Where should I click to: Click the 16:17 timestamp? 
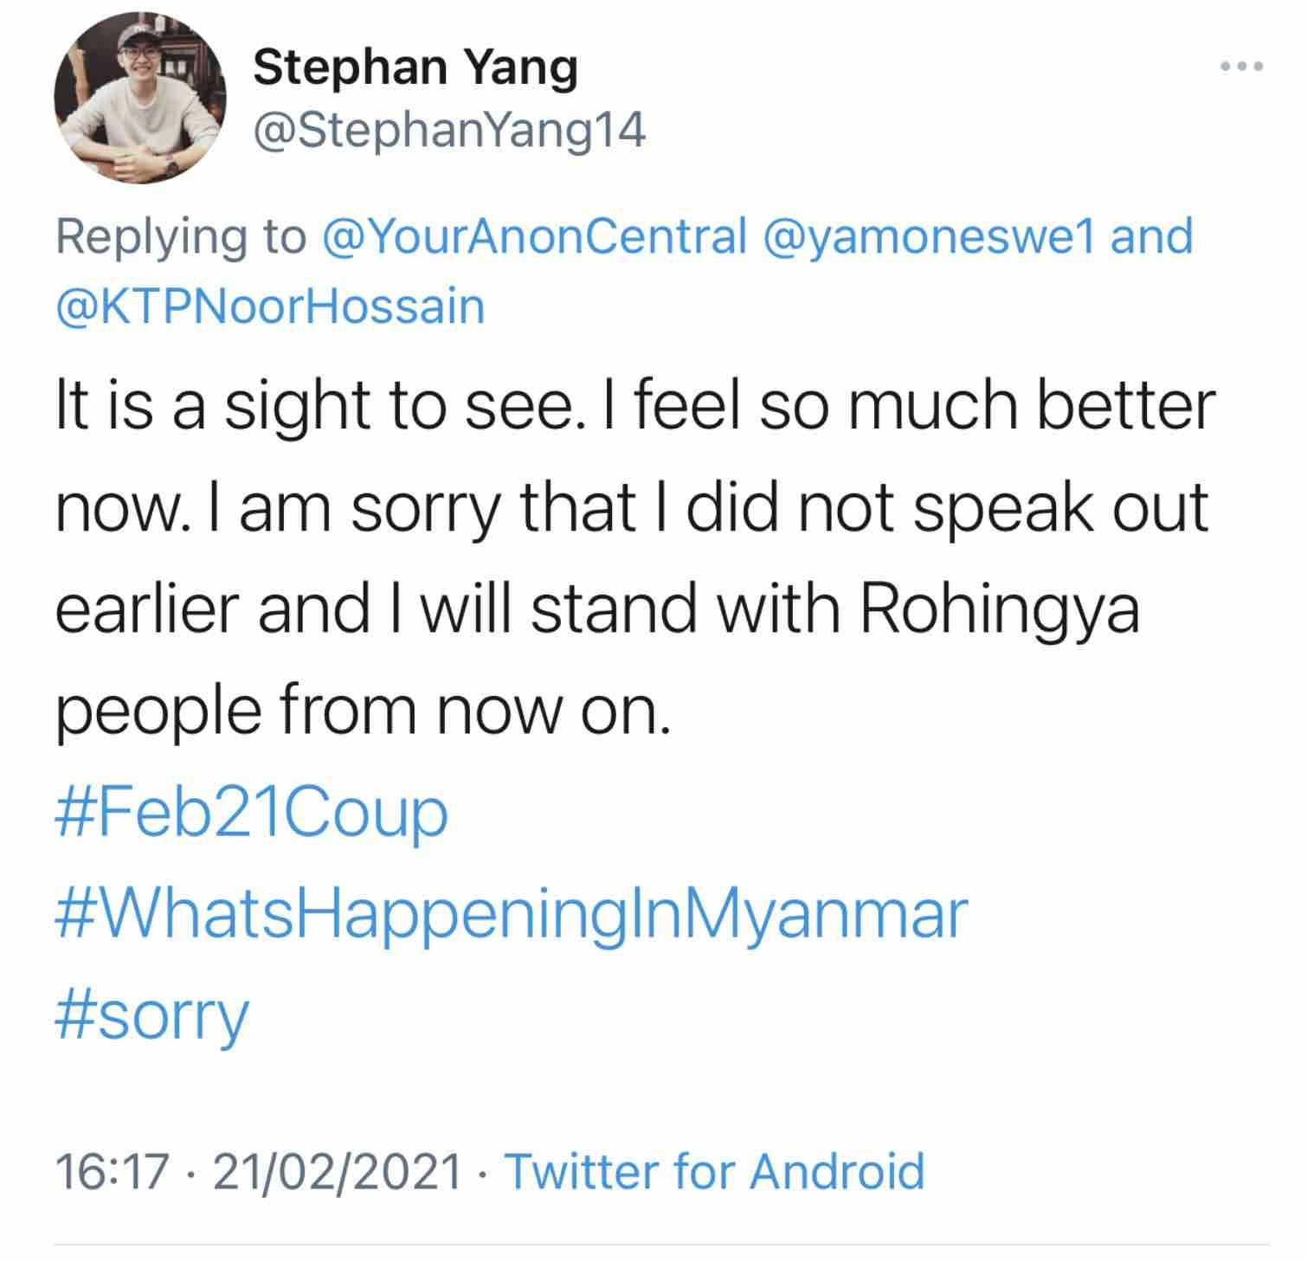click(110, 1170)
